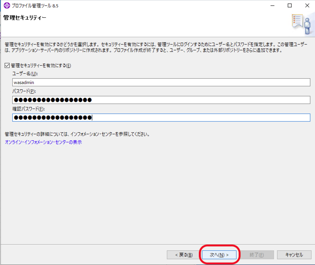Click the ユーザー名 field containing wasadmin
The width and height of the screenshot is (315, 265).
[x=161, y=82]
